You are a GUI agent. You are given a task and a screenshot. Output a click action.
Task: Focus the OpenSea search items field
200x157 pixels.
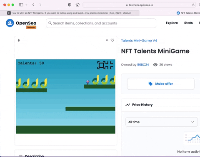(x=101, y=23)
